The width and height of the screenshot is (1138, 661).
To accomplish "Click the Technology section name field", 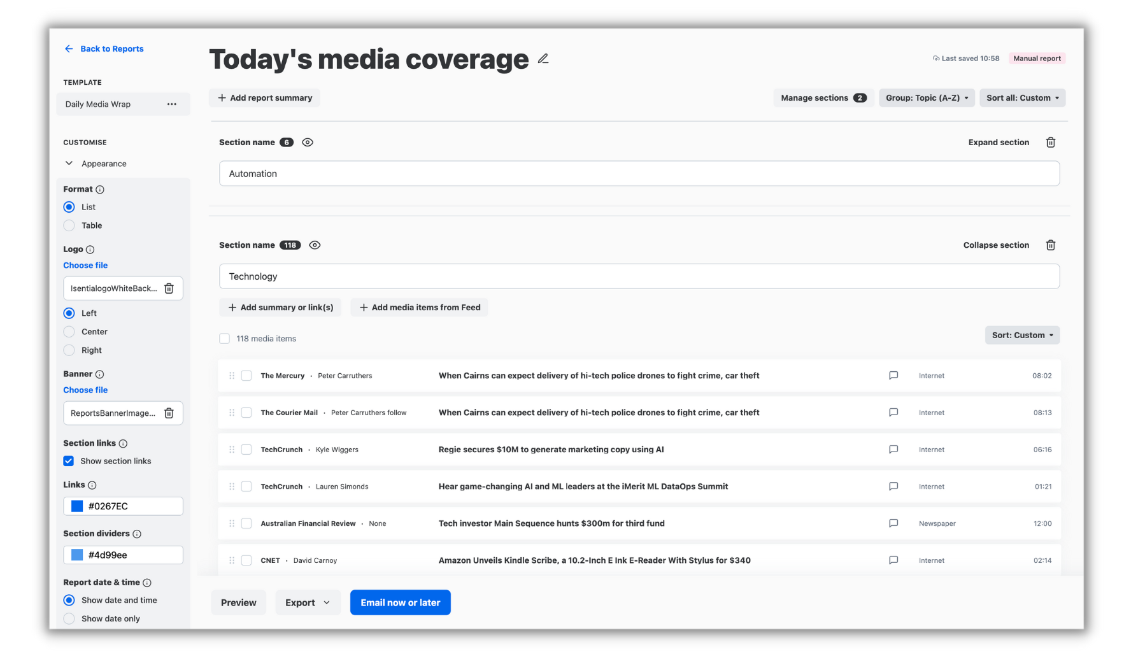I will (639, 276).
